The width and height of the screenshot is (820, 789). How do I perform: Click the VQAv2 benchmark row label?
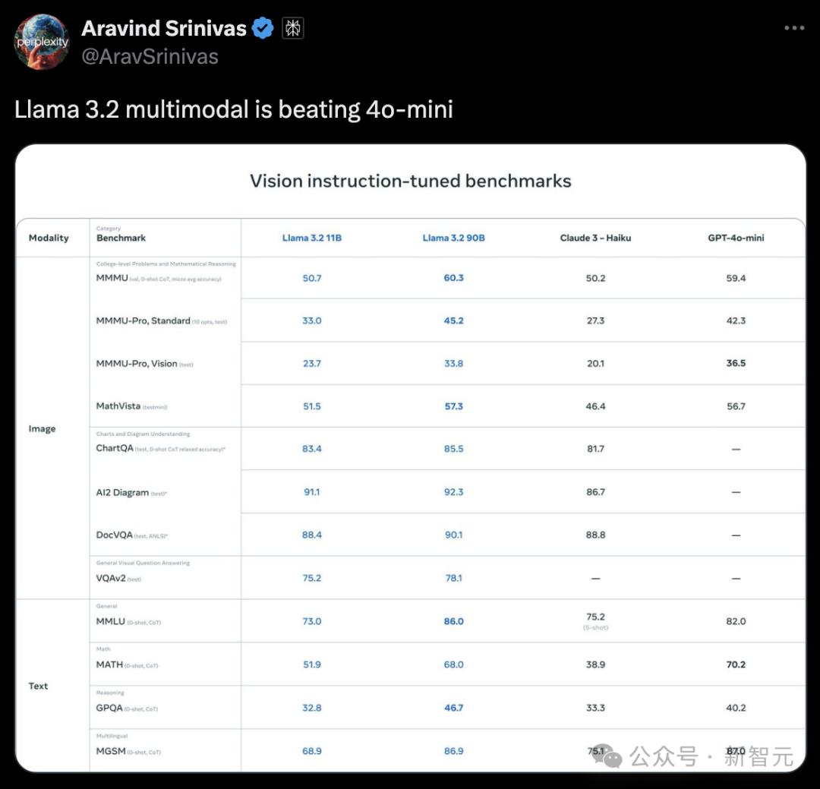coord(111,578)
